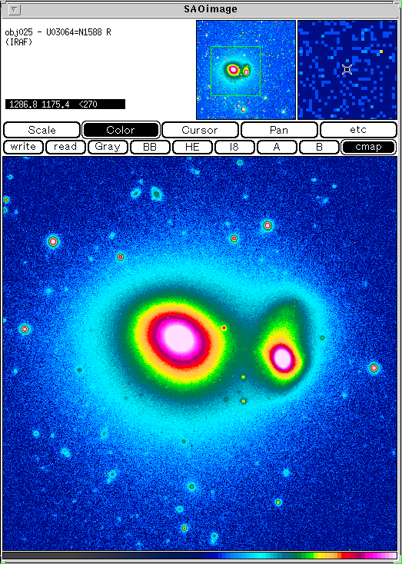
Task: Choose the BB colormap
Action: click(x=150, y=147)
